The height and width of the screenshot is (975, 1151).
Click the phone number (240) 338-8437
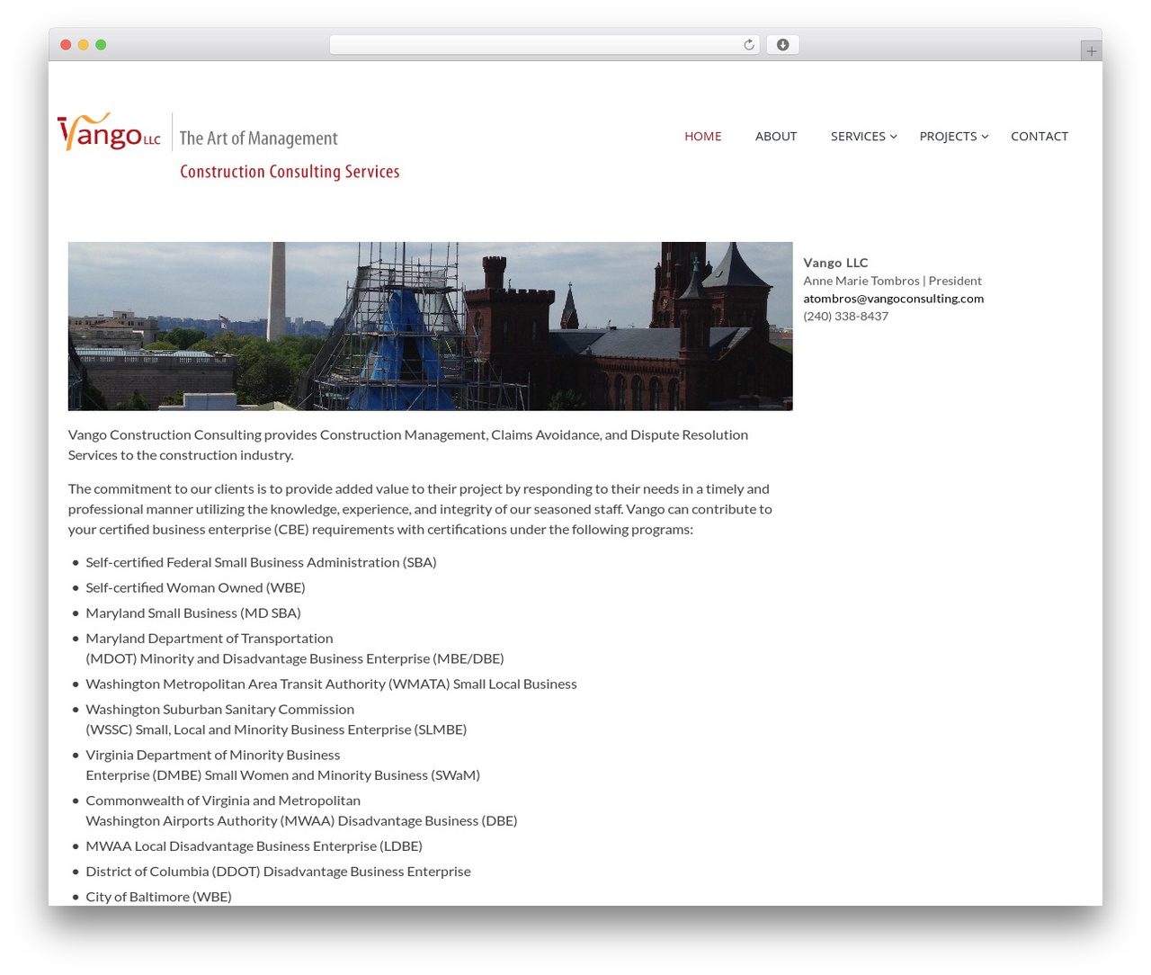[x=845, y=317]
